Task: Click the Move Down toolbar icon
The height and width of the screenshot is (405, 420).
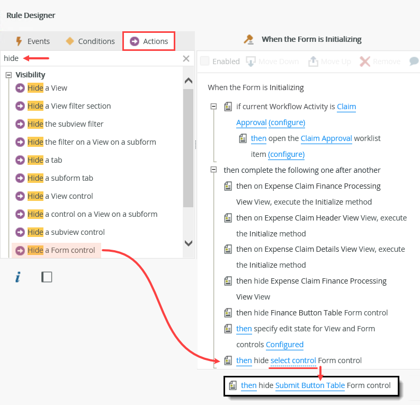Action: 252,61
